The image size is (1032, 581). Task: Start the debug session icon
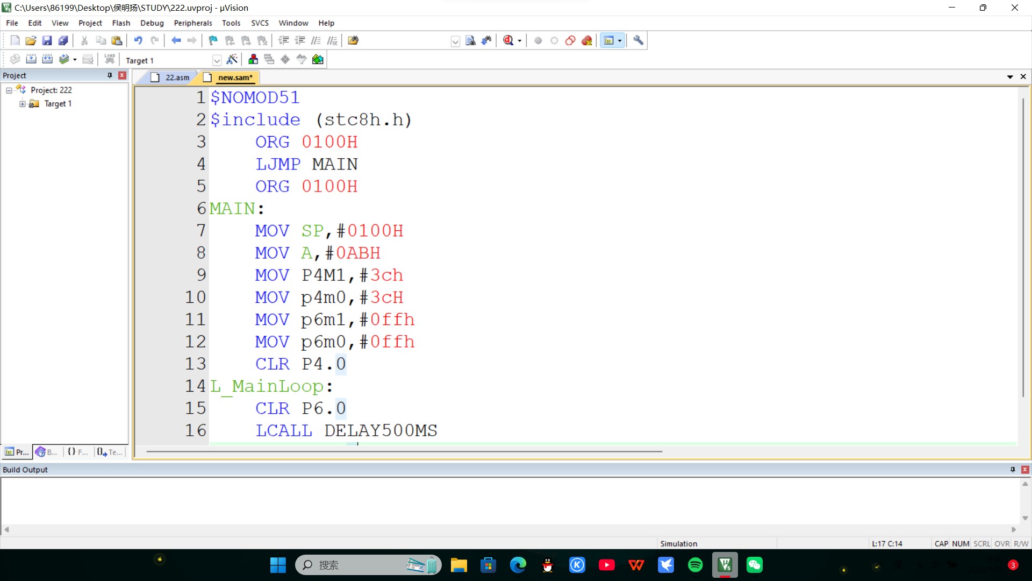[x=508, y=40]
